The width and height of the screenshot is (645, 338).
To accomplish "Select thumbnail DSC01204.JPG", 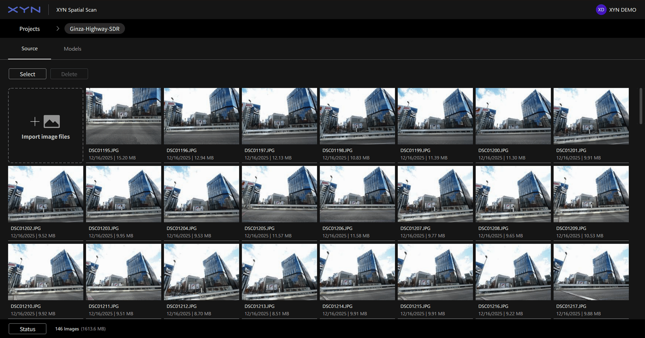I will (202, 194).
